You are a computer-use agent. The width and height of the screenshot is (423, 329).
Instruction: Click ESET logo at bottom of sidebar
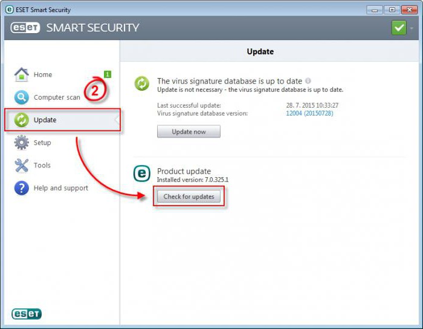[27, 314]
